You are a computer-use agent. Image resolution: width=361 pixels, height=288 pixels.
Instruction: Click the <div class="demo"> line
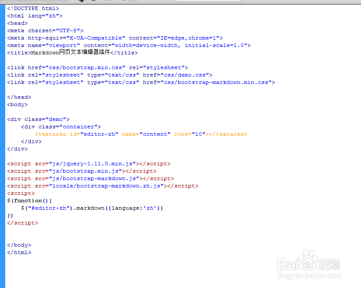pos(38,119)
